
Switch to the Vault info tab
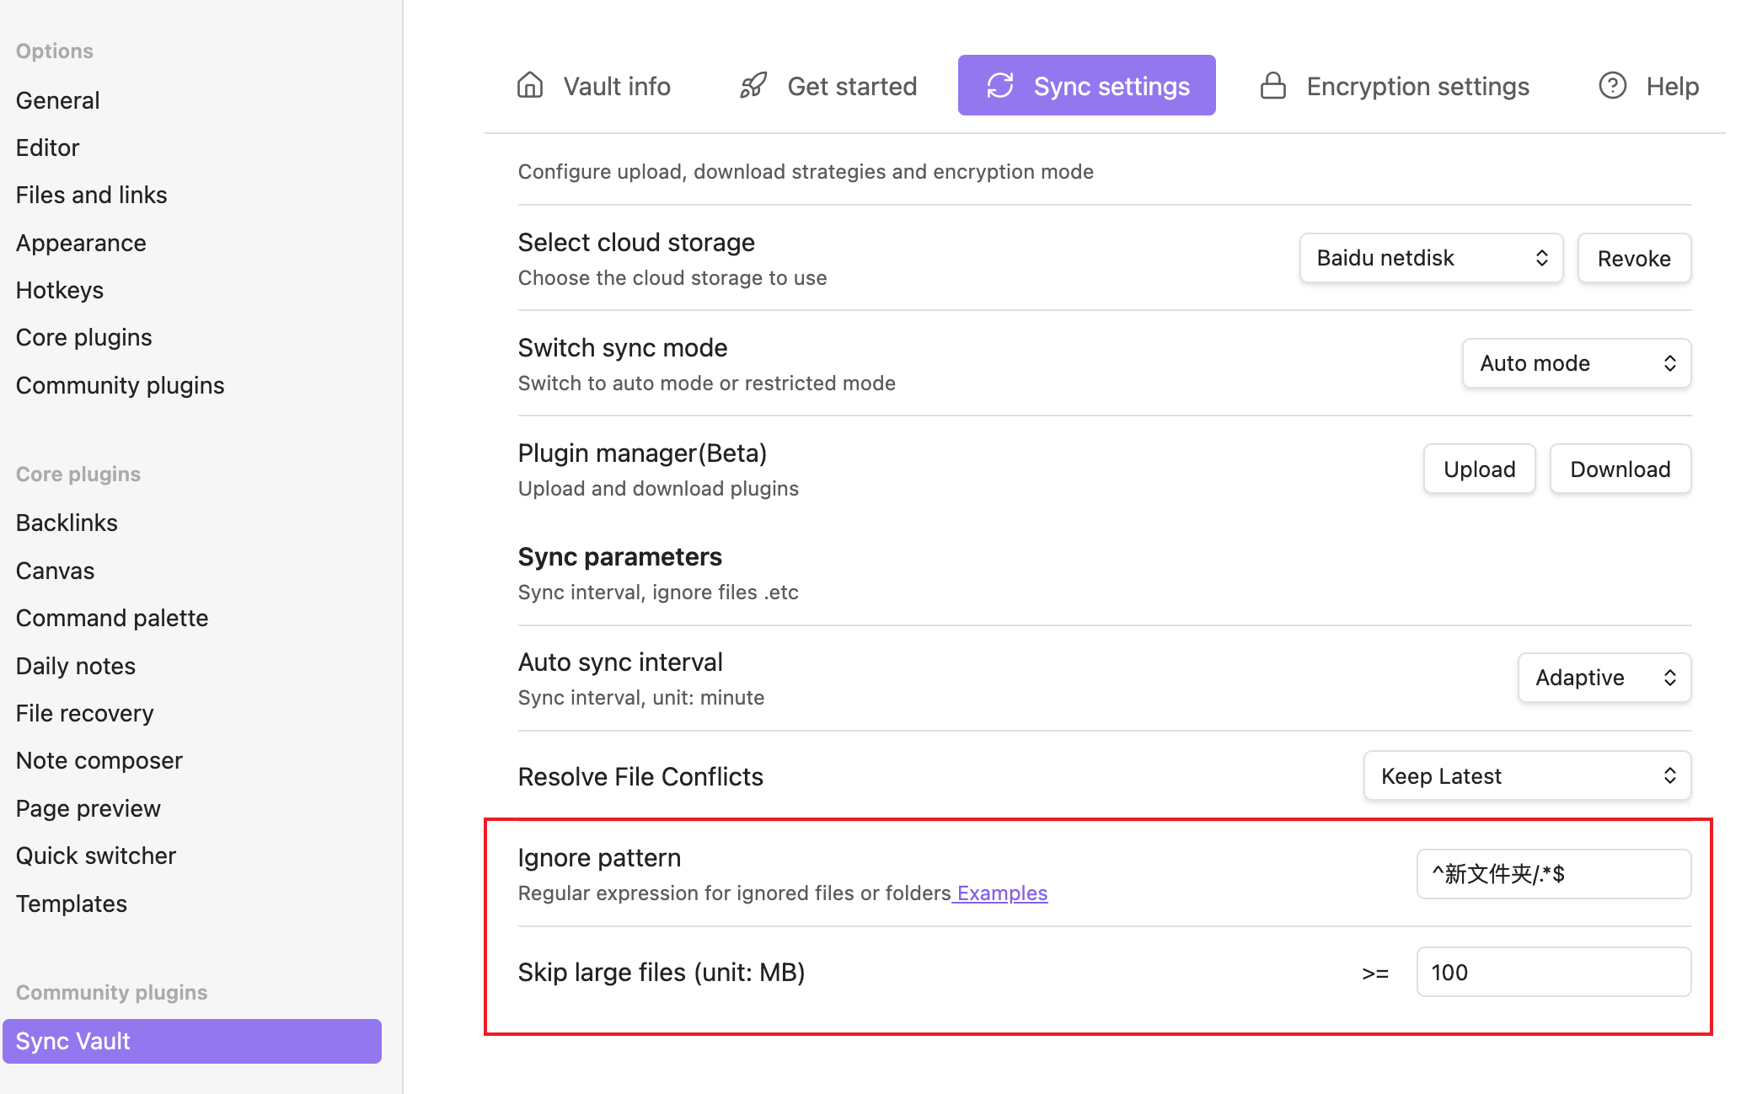(x=616, y=86)
